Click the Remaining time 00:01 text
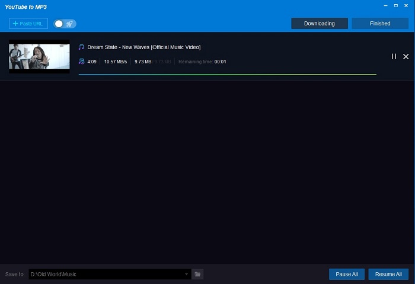415x284 pixels. tap(202, 62)
